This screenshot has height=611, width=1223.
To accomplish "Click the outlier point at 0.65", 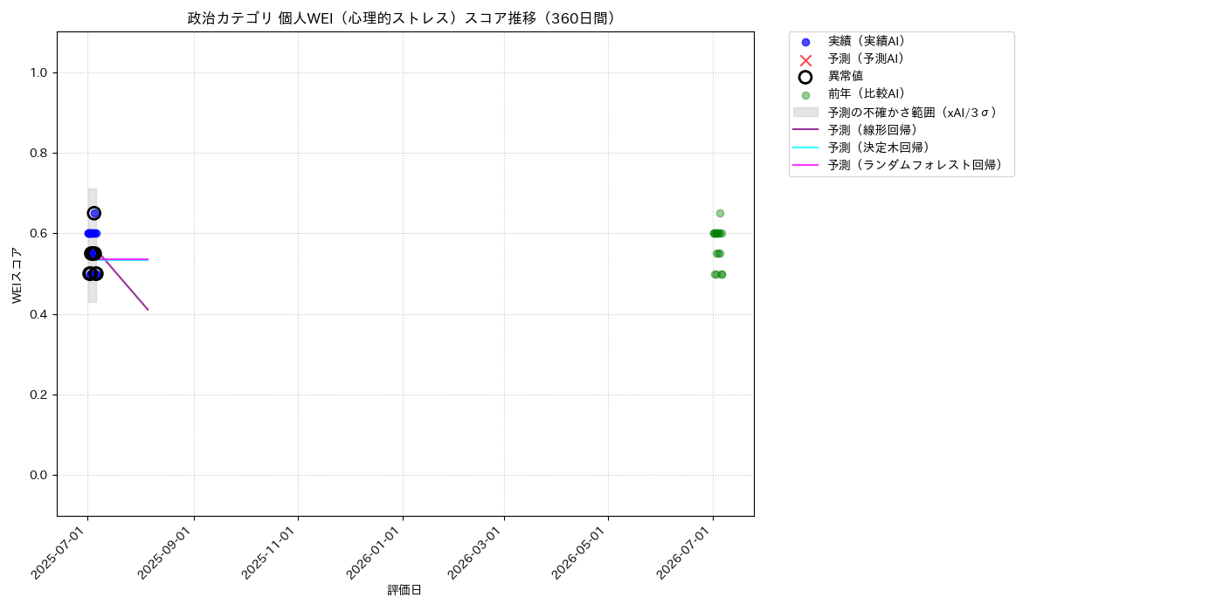I will pyautogui.click(x=94, y=213).
